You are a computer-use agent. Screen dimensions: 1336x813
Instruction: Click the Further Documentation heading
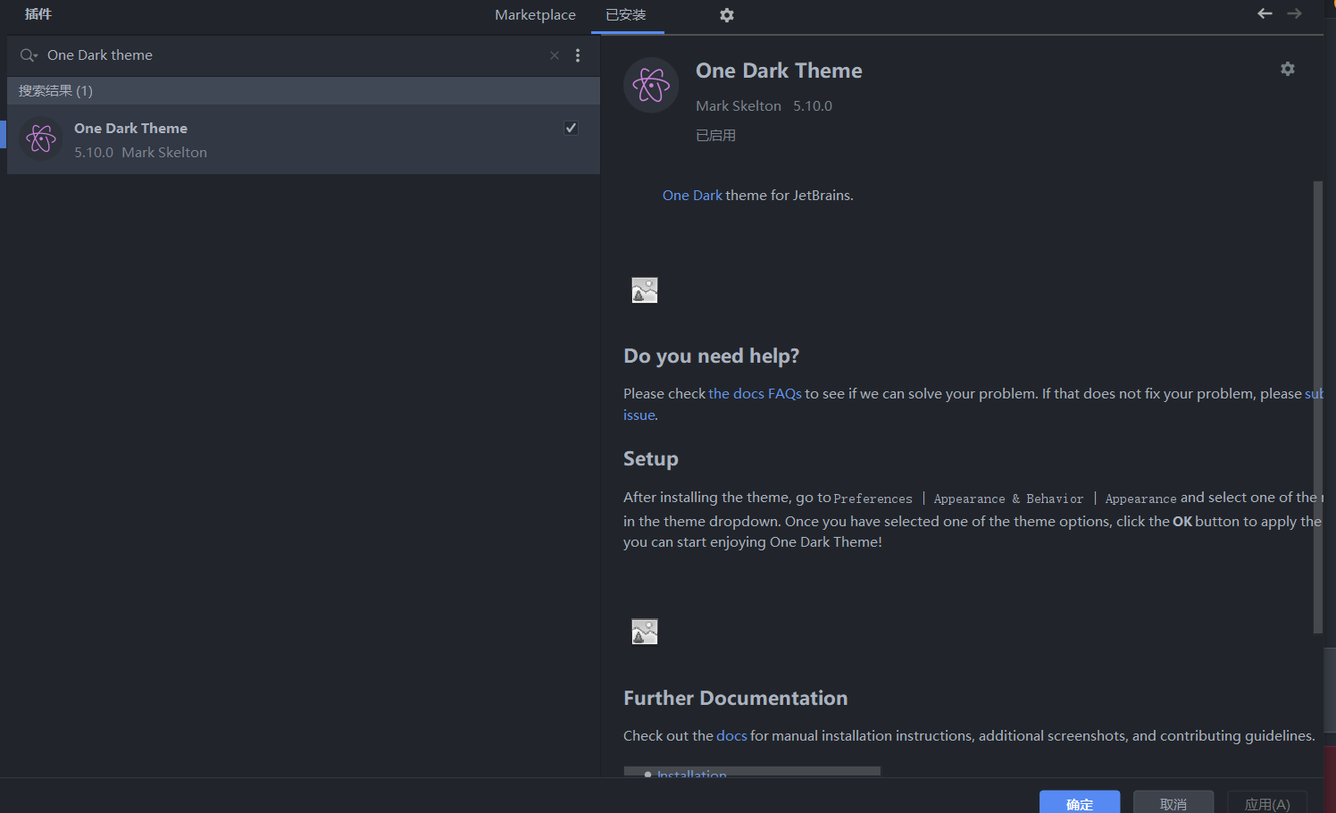point(736,698)
